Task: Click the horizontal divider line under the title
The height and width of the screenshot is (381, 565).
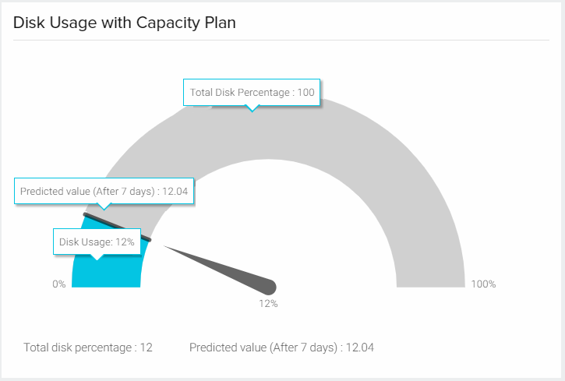Action: [281, 40]
